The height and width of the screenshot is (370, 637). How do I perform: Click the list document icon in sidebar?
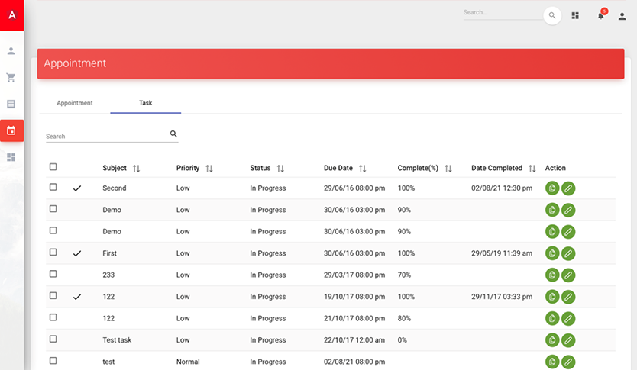coord(11,104)
